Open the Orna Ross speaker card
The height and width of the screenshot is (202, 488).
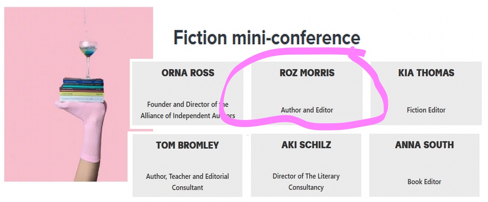(x=187, y=93)
